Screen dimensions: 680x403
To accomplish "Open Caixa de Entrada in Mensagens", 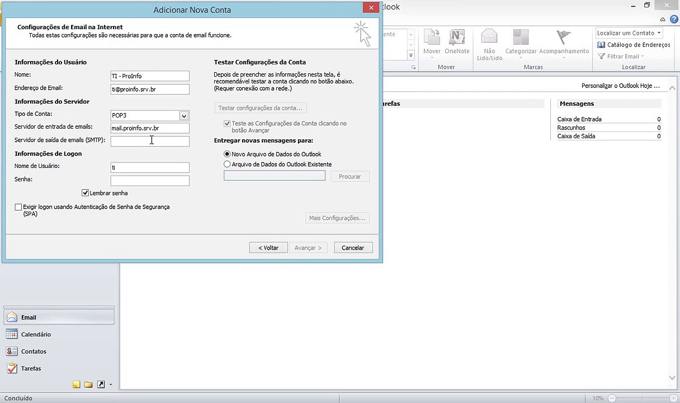I will coord(579,119).
